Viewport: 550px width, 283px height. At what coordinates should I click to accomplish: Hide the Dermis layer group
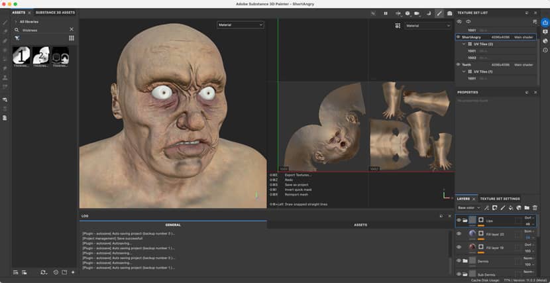click(x=459, y=260)
